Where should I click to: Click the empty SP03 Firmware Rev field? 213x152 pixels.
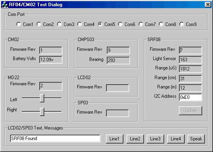tap(118, 113)
